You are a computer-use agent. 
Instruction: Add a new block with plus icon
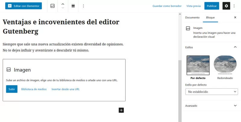click(x=121, y=110)
